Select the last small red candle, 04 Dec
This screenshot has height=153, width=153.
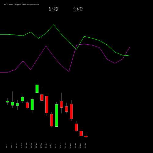point(86,136)
